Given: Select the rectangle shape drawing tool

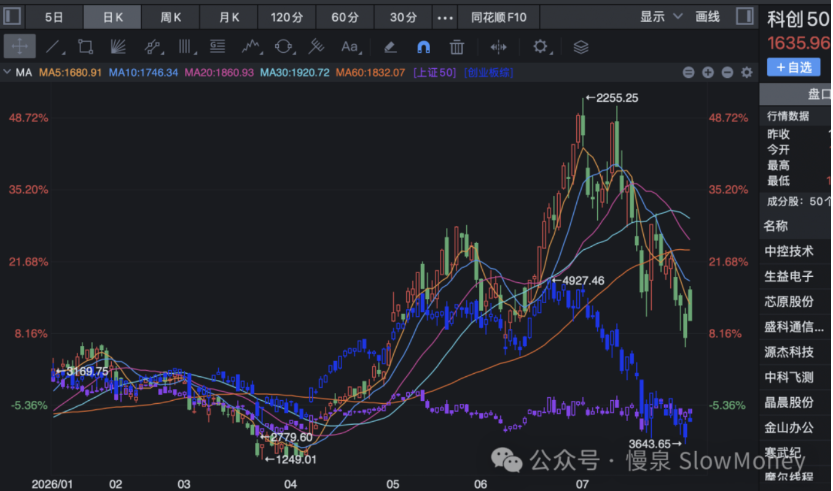Looking at the screenshot, I should [x=85, y=47].
